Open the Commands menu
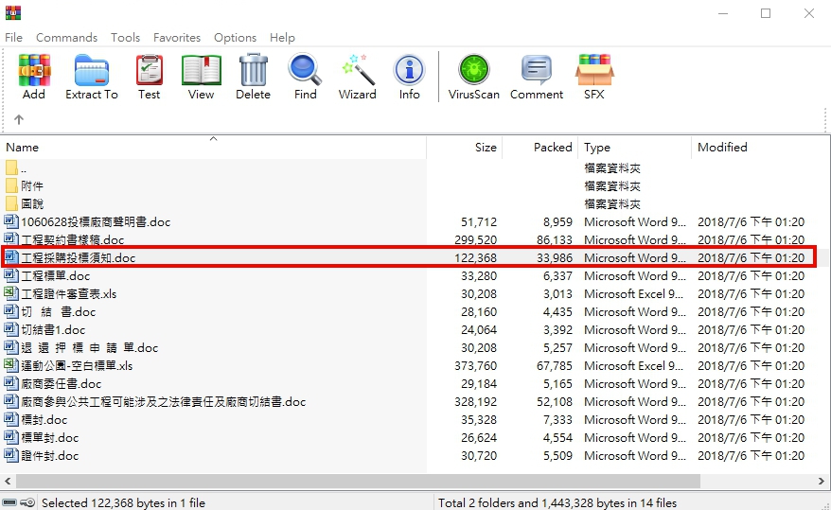The height and width of the screenshot is (510, 831). pyautogui.click(x=67, y=38)
